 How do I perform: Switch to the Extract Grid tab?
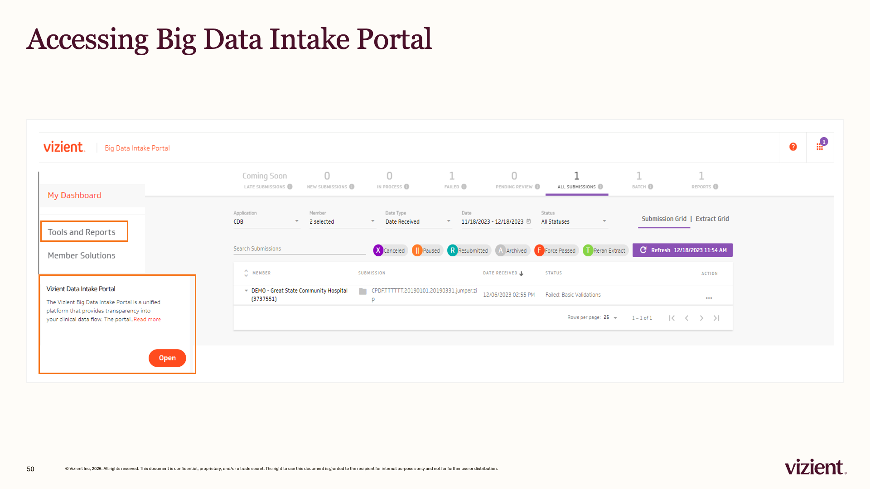(712, 219)
